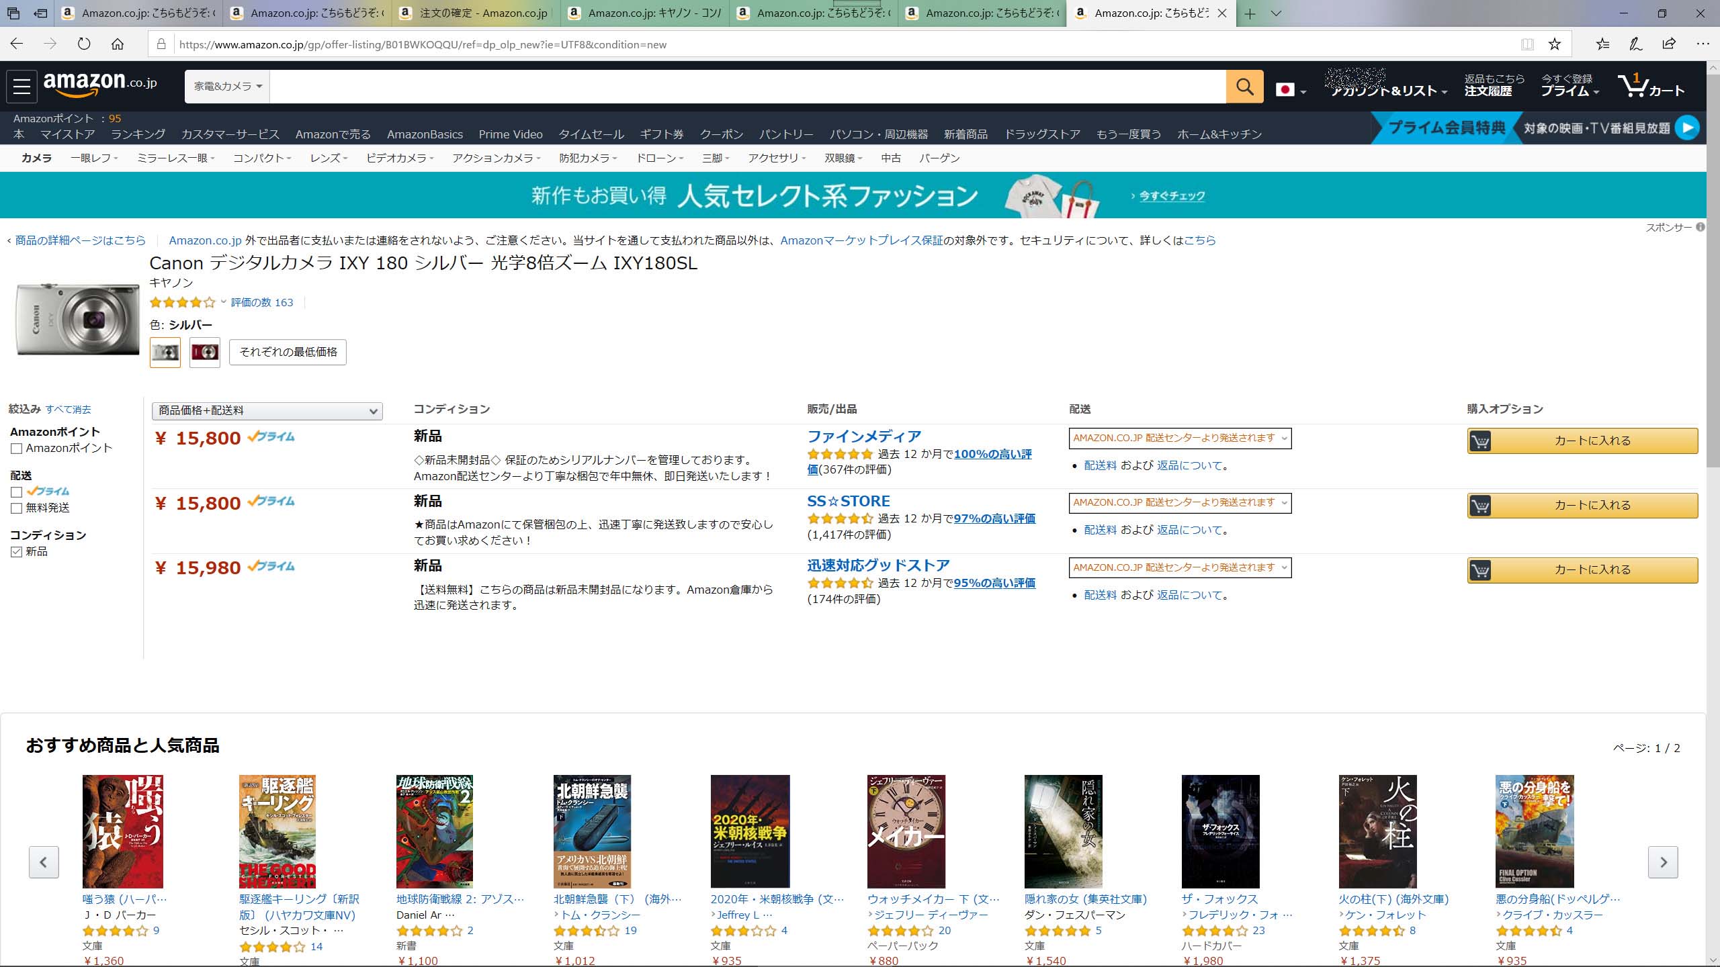Click the site lock security icon
Screen dimensions: 1720x967
(x=161, y=44)
